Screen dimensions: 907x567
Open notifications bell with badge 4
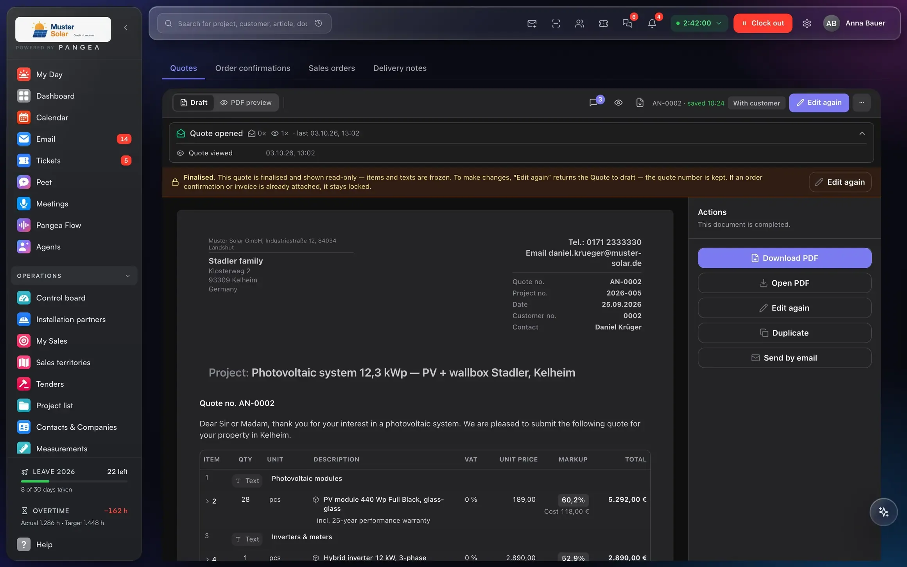pyautogui.click(x=652, y=23)
